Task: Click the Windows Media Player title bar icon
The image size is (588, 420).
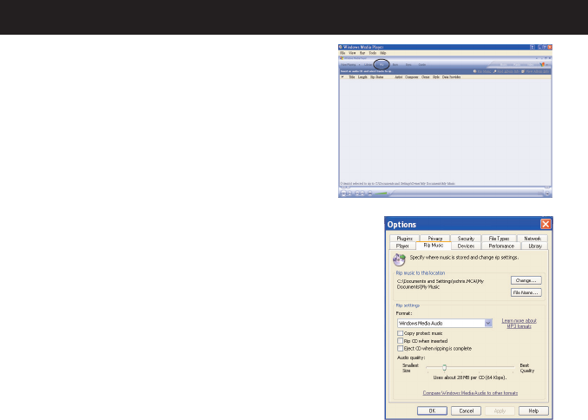Action: tap(341, 47)
